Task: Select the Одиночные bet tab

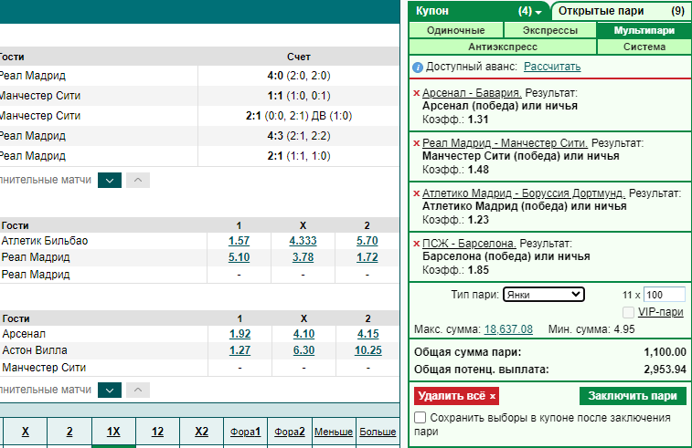Action: point(456,30)
